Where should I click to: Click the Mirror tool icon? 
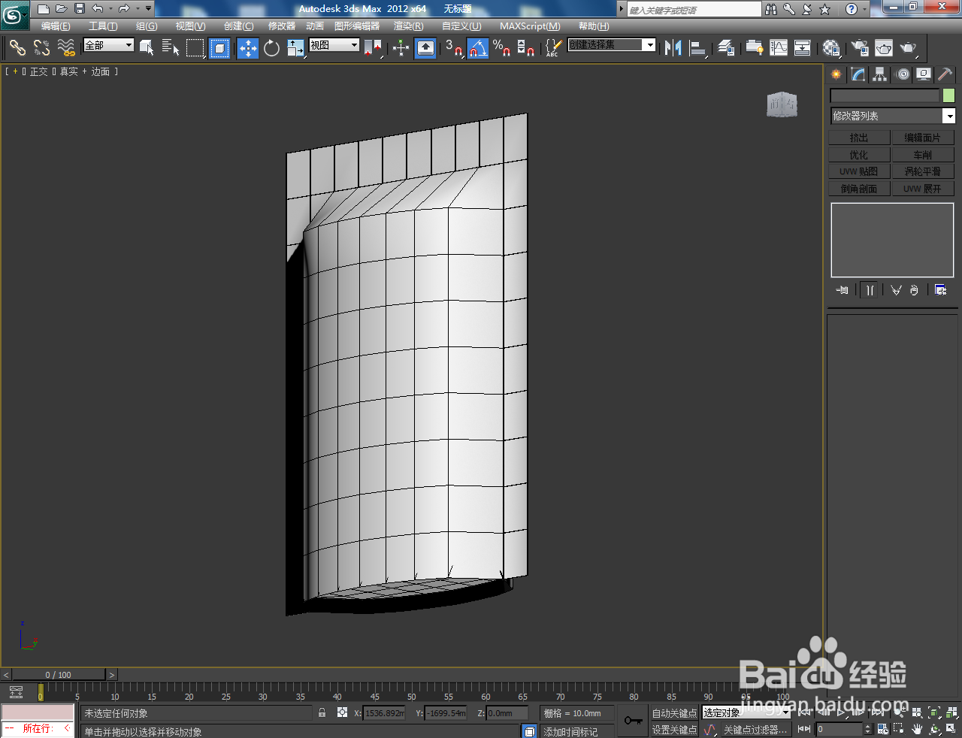click(x=673, y=48)
